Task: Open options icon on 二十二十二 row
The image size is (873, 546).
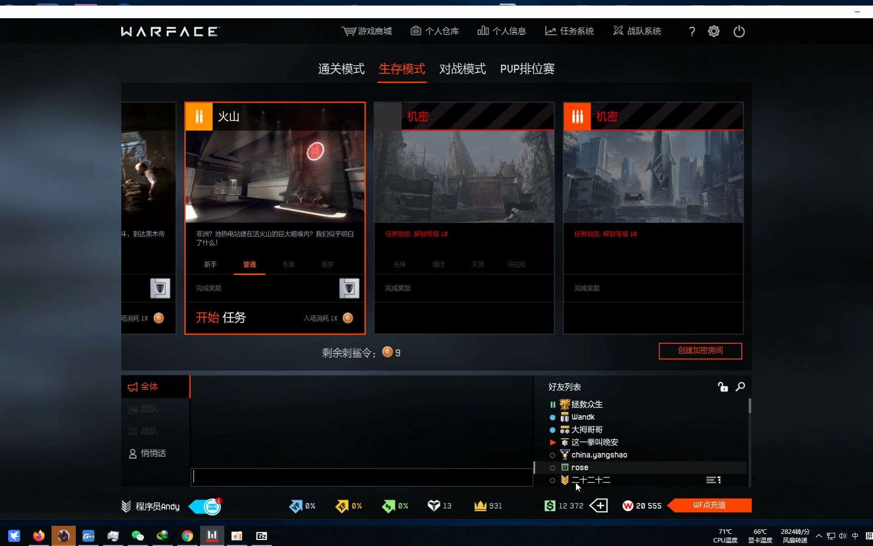Action: [x=713, y=480]
